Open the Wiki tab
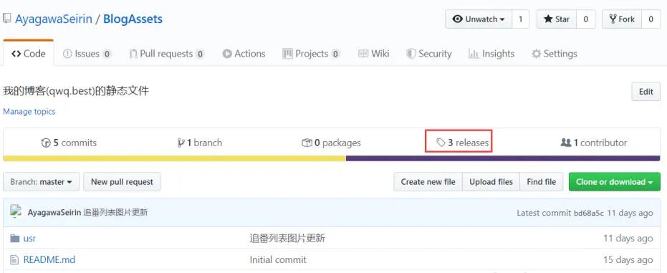This screenshot has height=273, width=667. [374, 54]
